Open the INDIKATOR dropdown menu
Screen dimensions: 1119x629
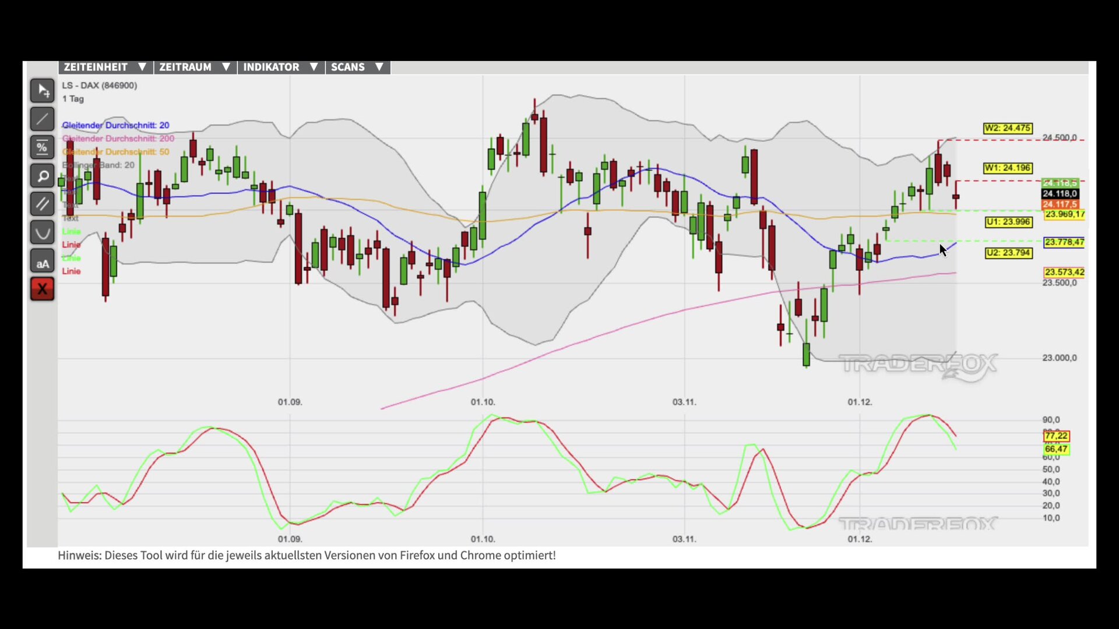(x=280, y=67)
